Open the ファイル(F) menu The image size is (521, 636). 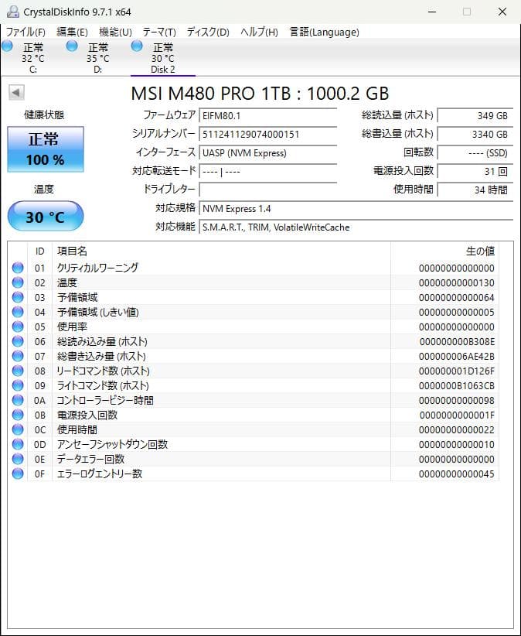coord(26,32)
